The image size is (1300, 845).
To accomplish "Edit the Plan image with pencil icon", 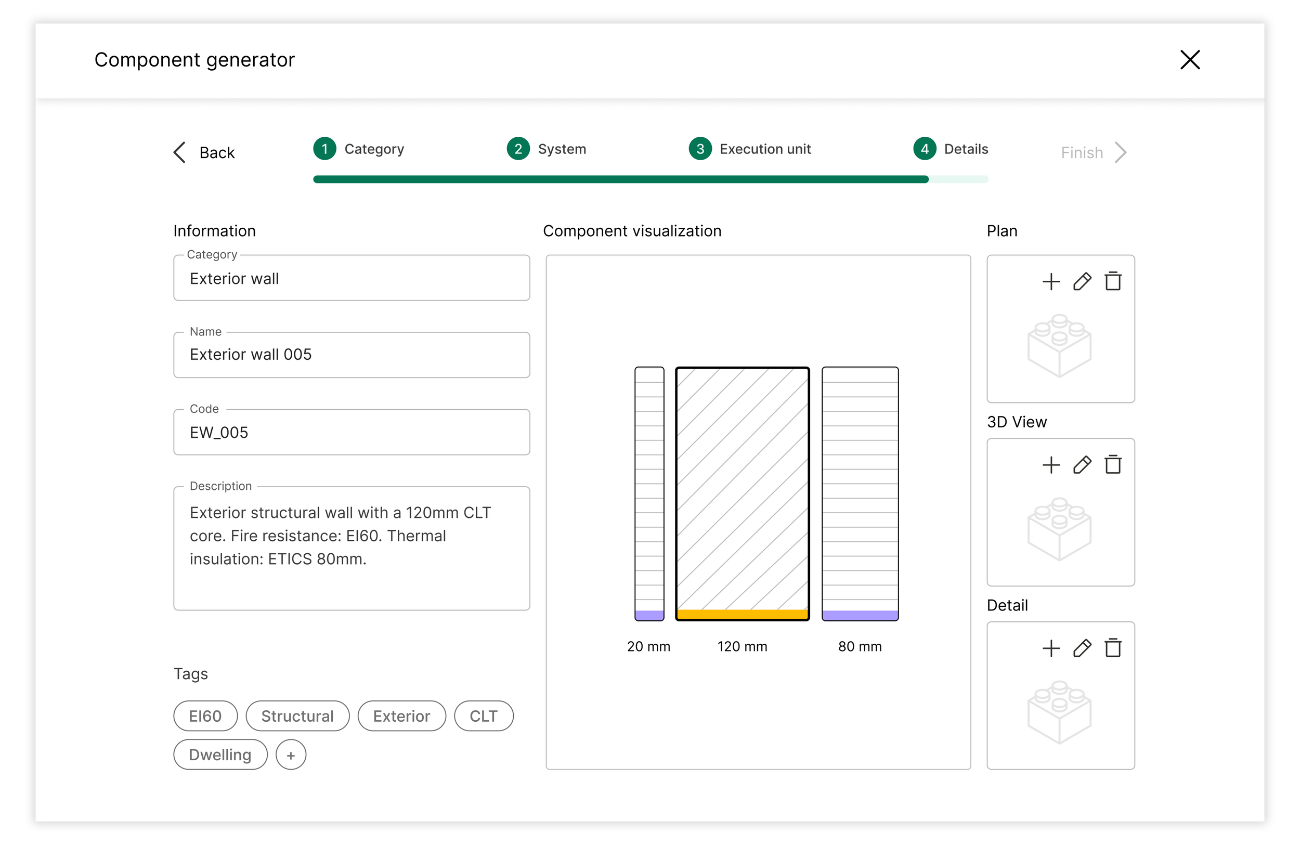I will 1082,282.
